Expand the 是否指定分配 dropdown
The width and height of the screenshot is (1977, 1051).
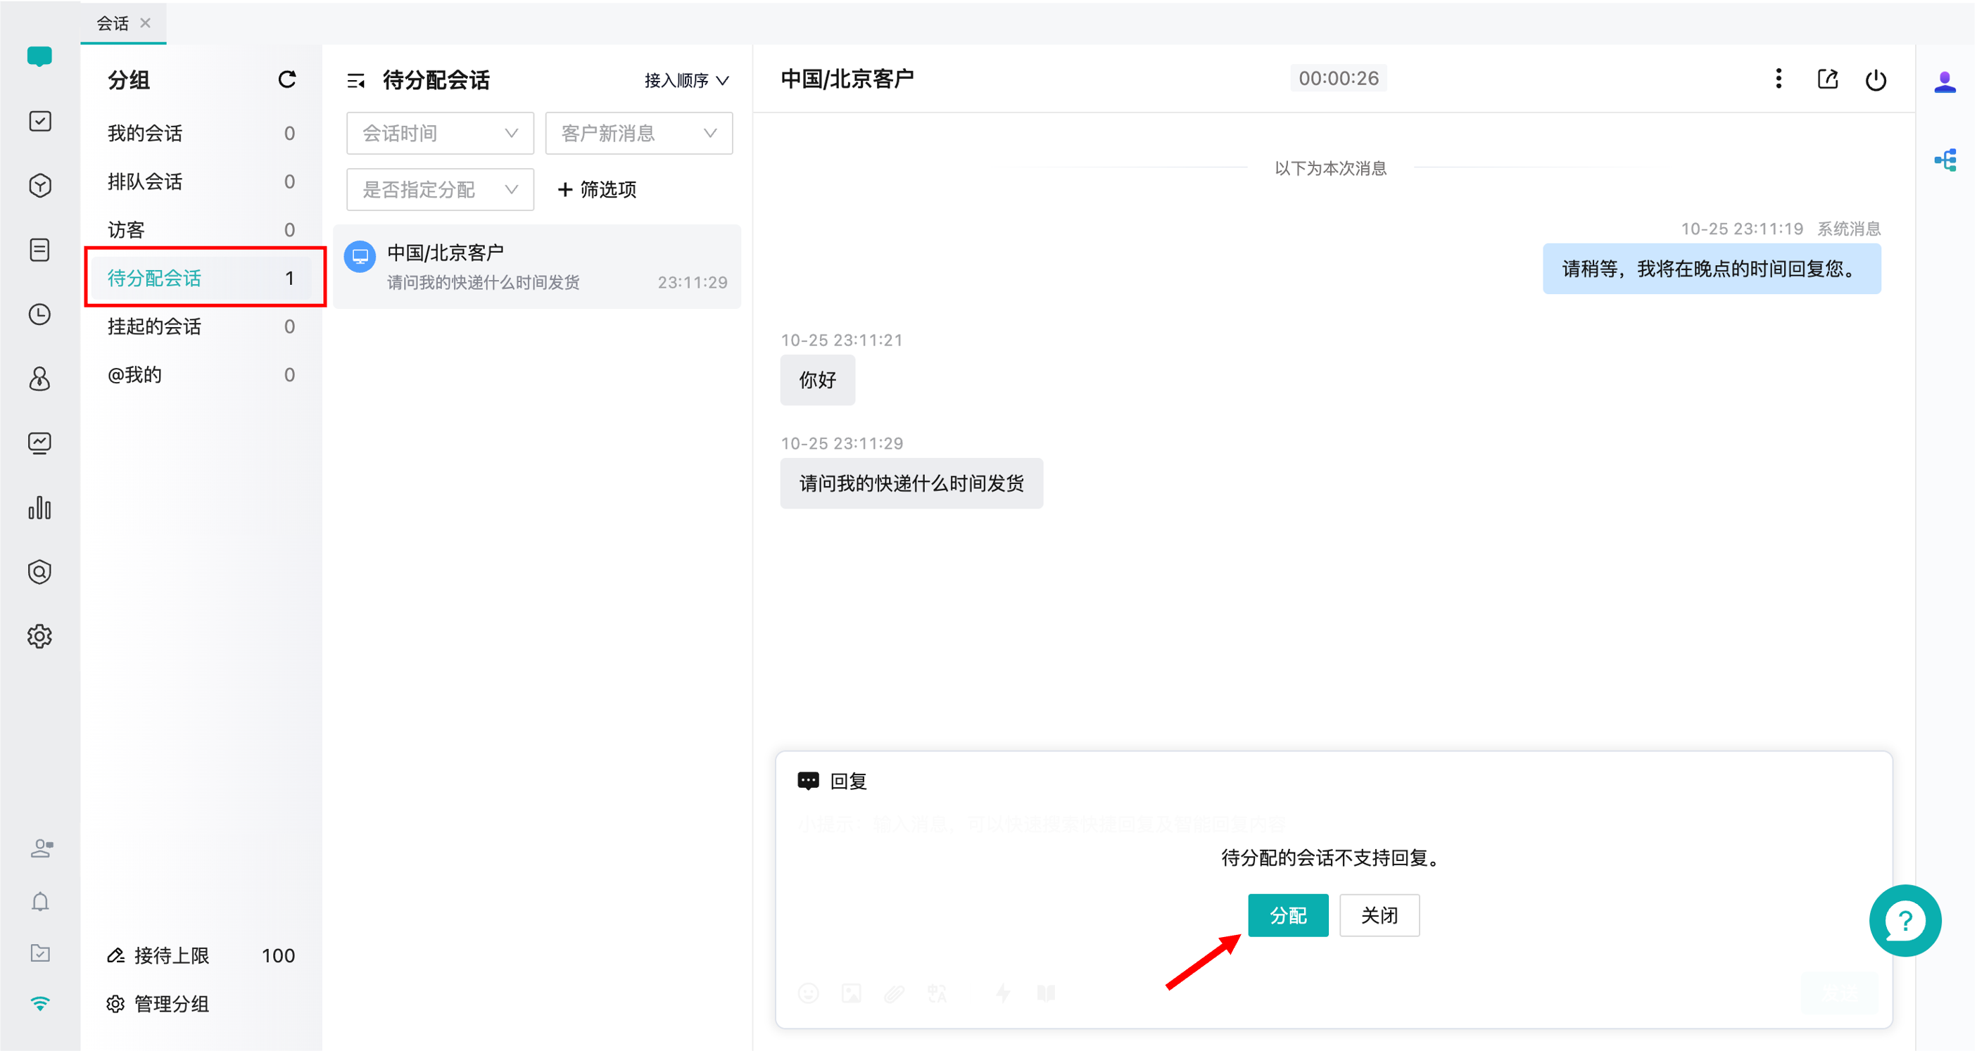[x=439, y=189]
